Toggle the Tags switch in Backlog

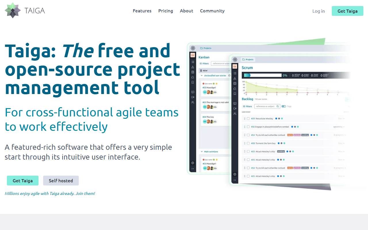coord(284,106)
